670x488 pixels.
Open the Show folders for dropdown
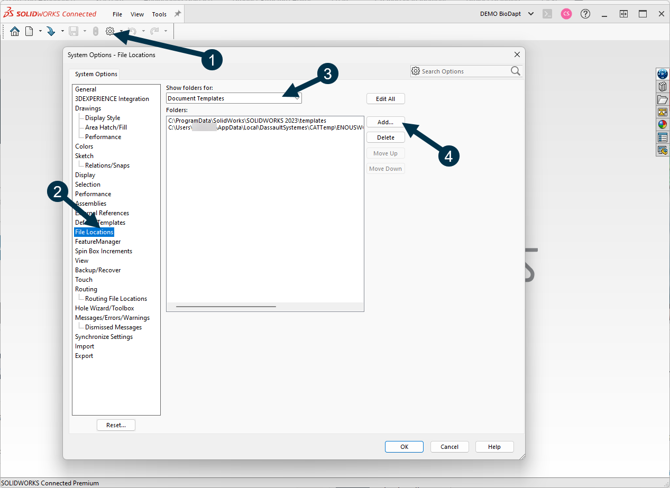(x=234, y=98)
